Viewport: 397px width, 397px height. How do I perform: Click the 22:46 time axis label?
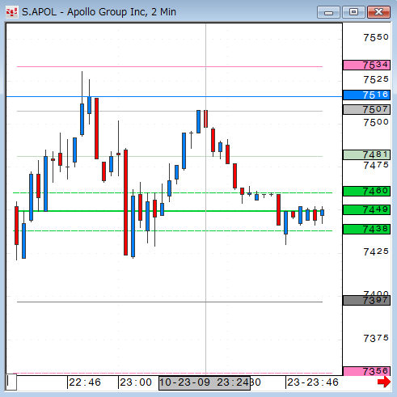pos(85,382)
